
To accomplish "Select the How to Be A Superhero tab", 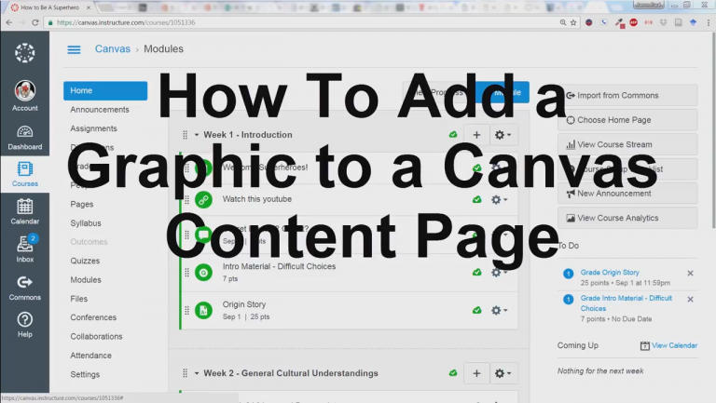I will (49, 7).
